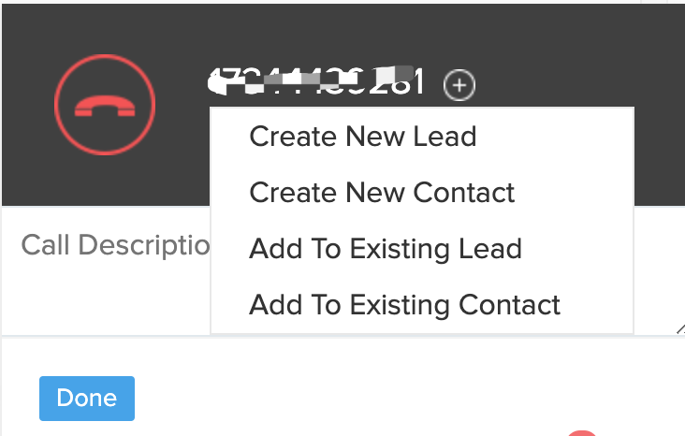The height and width of the screenshot is (436, 685).
Task: Choose Create New Contact option
Action: (382, 193)
